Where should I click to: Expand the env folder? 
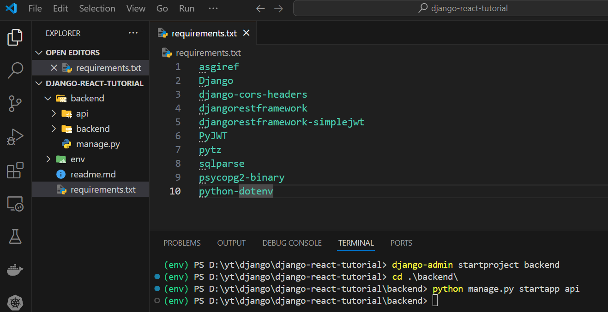coord(48,159)
